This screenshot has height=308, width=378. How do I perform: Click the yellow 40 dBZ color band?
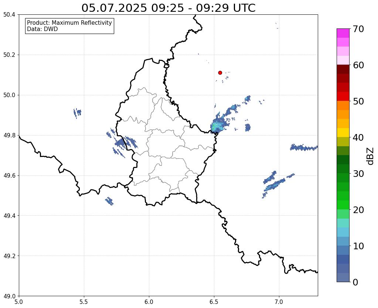[x=343, y=133]
